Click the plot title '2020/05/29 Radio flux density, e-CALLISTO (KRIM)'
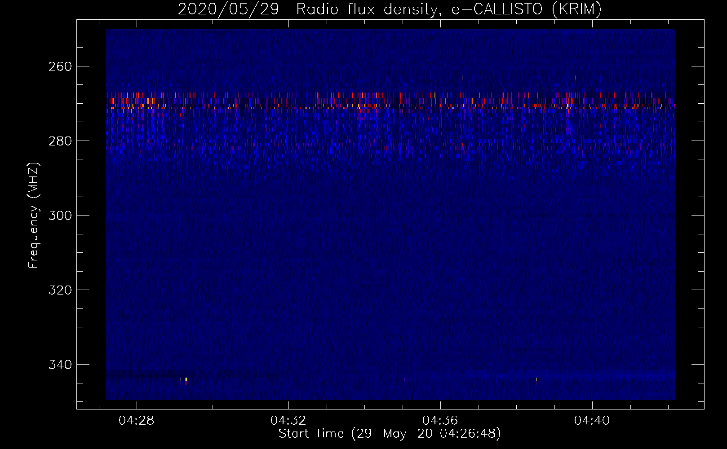This screenshot has width=727, height=449. pos(390,9)
